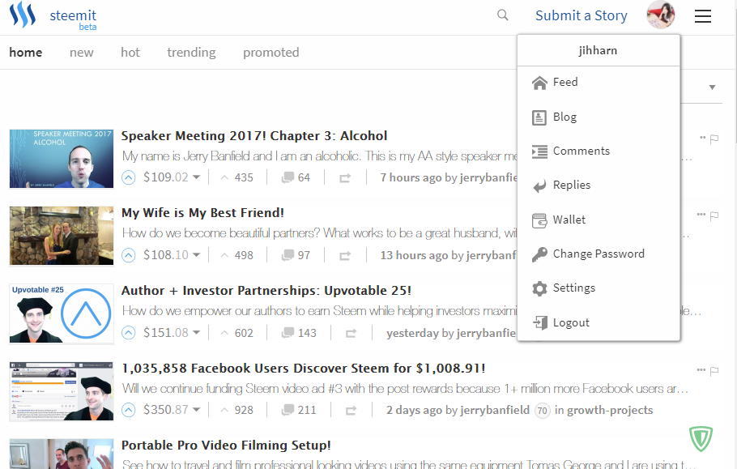Click the user avatar picture
The image size is (737, 469).
point(661,15)
